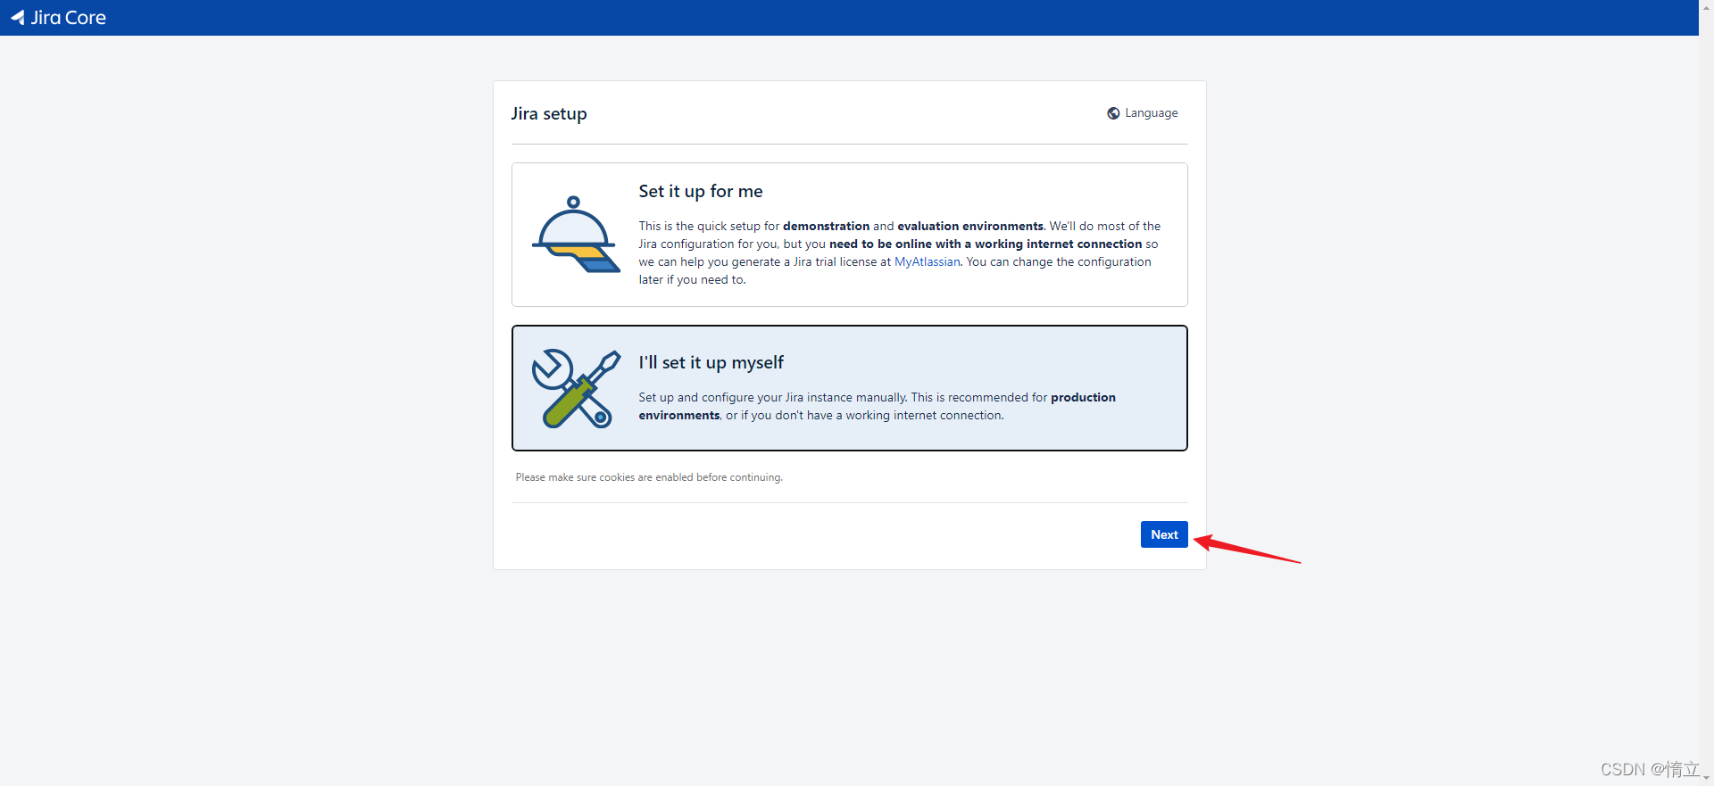Click the 'Jira Core' header title
Image resolution: width=1714 pixels, height=786 pixels.
coord(68,18)
